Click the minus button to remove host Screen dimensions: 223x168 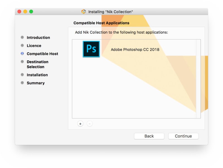[89, 124]
